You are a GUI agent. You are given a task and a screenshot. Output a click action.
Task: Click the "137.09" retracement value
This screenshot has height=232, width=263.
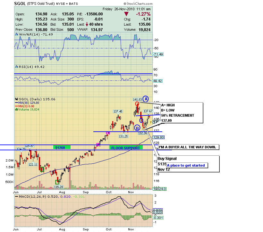tap(166, 120)
